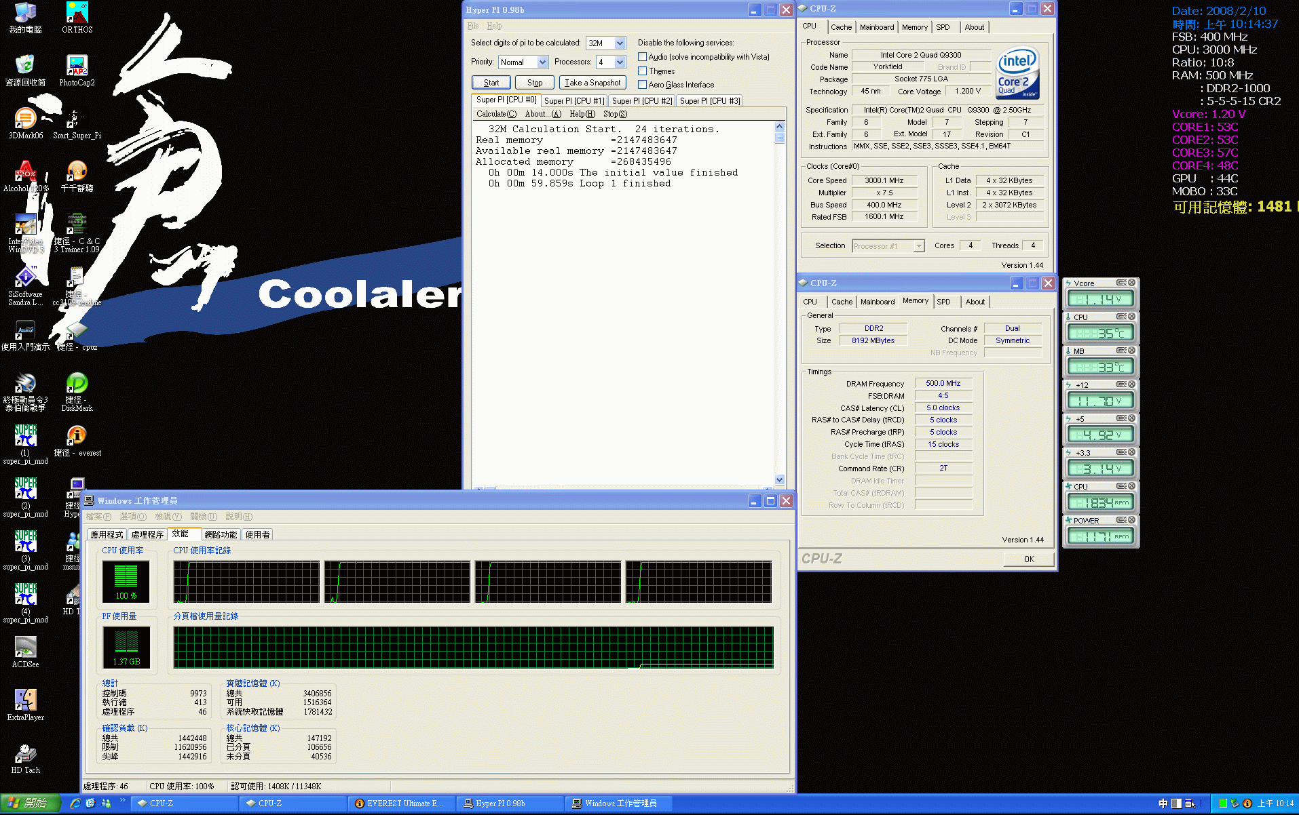Image resolution: width=1299 pixels, height=815 pixels.
Task: Open the ExtraPlayer desktop icon
Action: [x=25, y=700]
